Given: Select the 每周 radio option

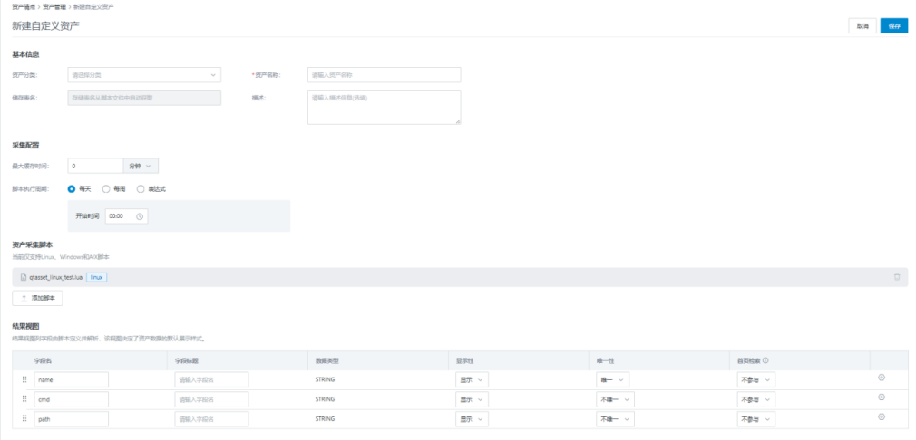Looking at the screenshot, I should [106, 189].
